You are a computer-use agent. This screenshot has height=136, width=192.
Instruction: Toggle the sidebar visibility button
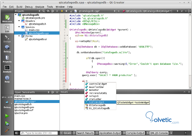click(x=16, y=133)
